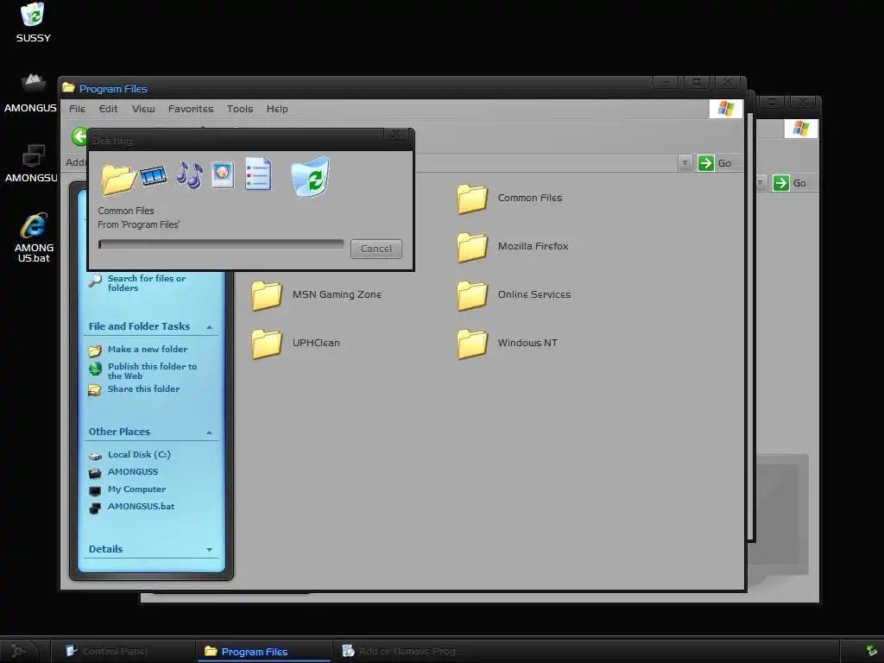Open AMONGSUS.bat in Other Places
884x663 pixels.
(x=141, y=506)
